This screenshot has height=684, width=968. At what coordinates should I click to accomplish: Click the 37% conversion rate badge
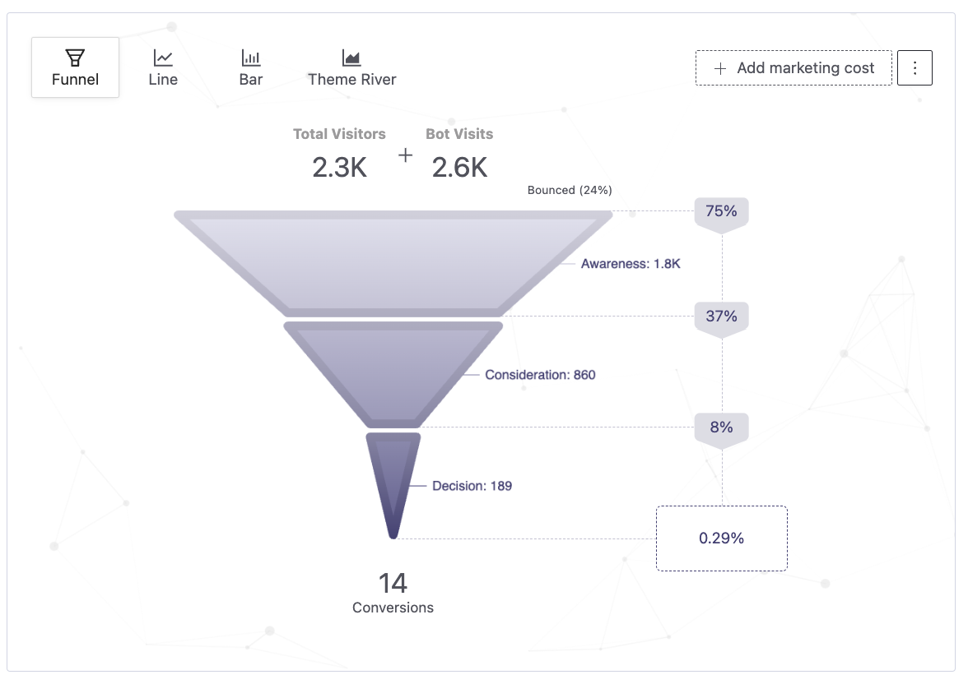(721, 316)
